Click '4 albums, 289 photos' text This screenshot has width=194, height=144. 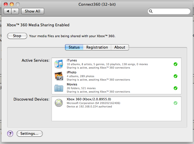(x=81, y=76)
